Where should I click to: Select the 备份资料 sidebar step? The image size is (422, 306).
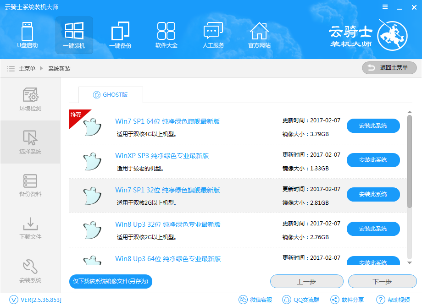click(30, 185)
